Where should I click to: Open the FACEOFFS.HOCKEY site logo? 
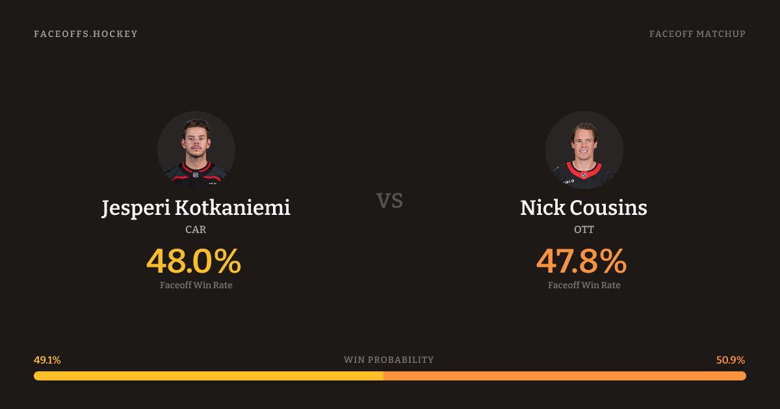click(86, 34)
